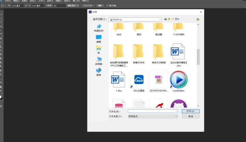Go to 此电脑 in the sidebar

click(99, 61)
